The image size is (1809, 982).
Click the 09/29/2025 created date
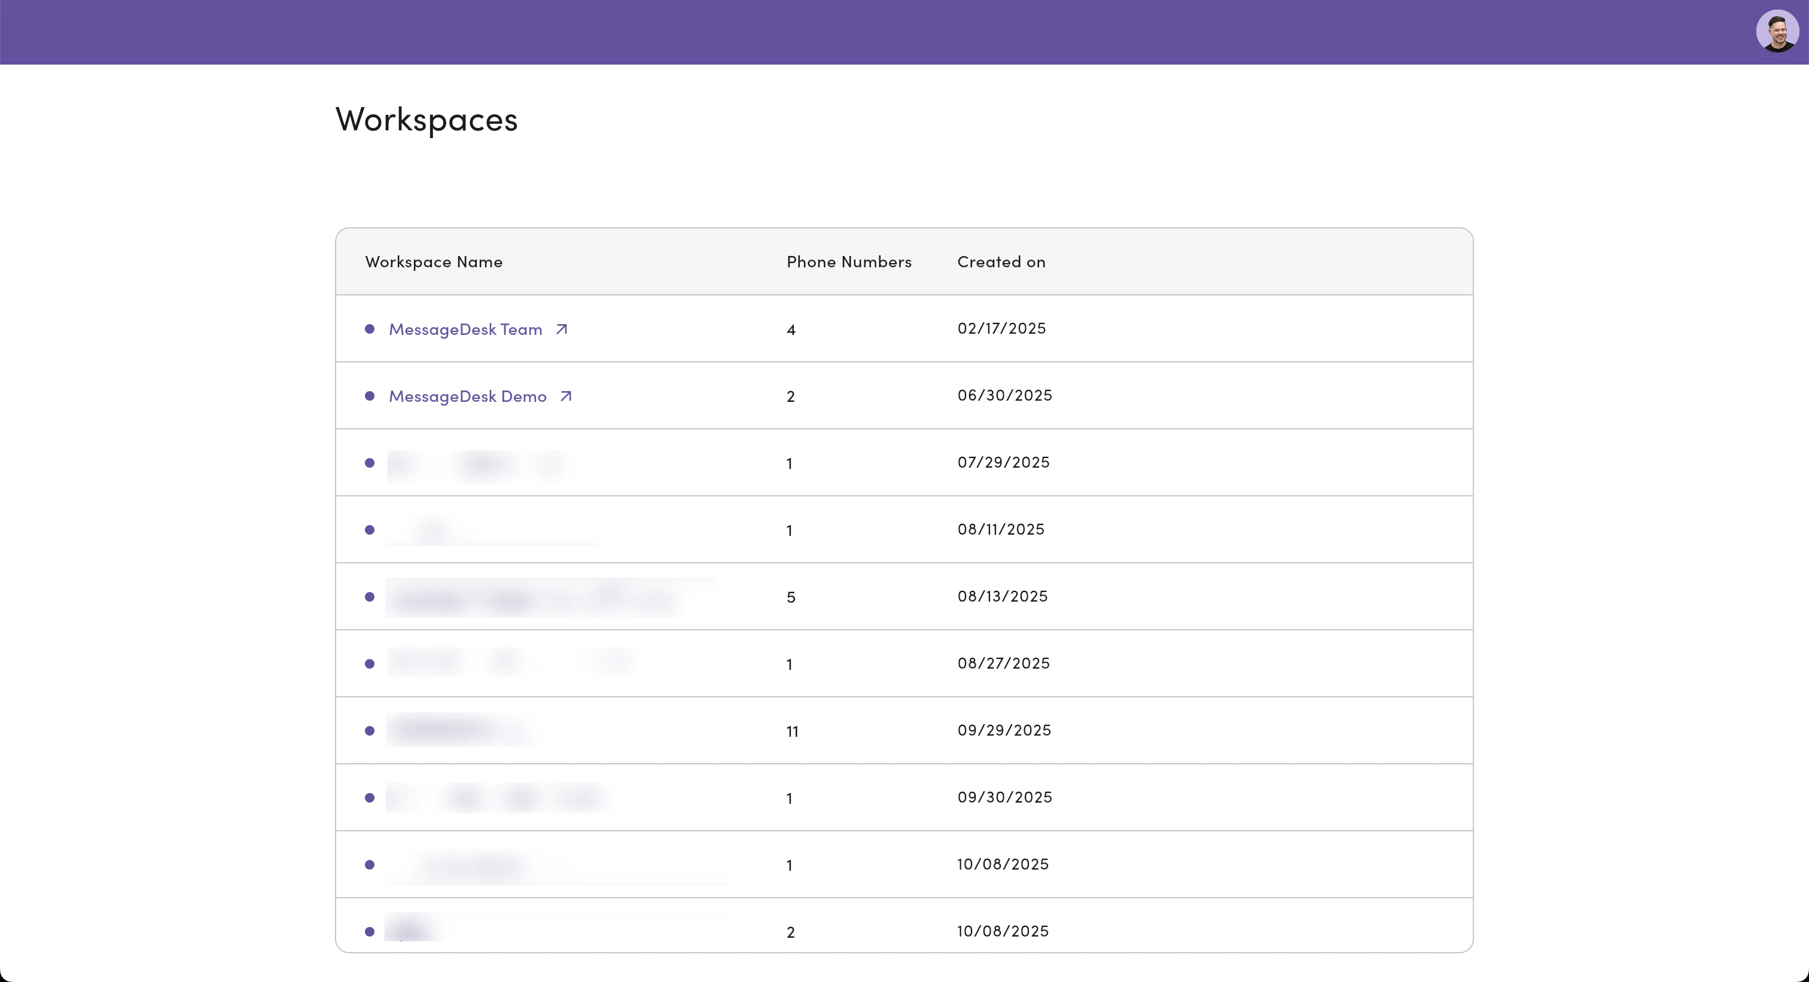click(x=1004, y=730)
